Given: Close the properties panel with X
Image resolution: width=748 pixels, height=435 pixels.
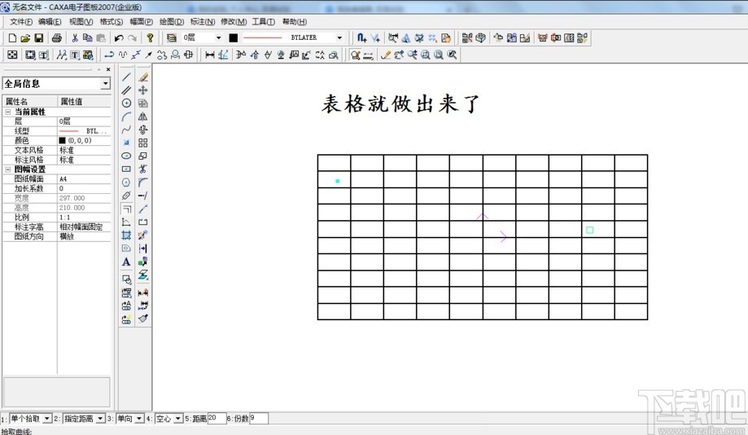Looking at the screenshot, I should 108,69.
